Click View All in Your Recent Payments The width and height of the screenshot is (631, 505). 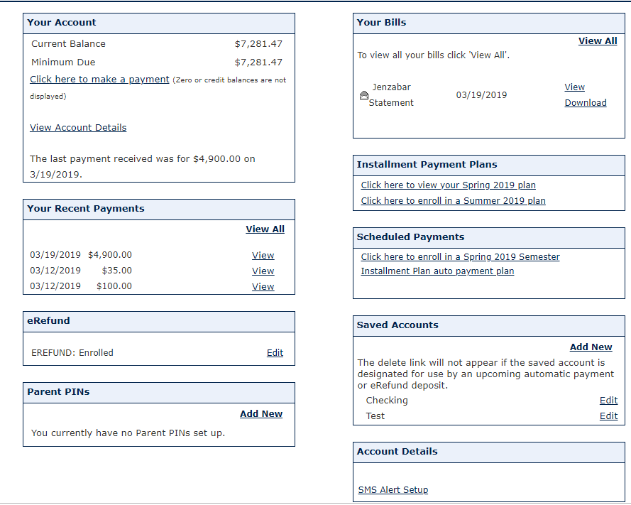265,229
